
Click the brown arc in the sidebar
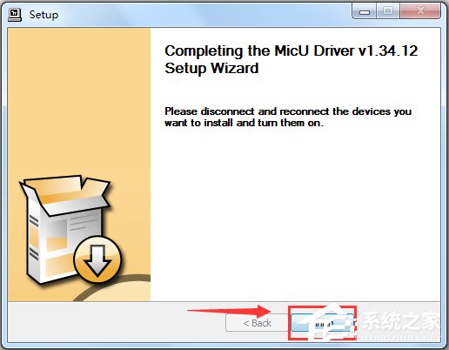point(116,286)
